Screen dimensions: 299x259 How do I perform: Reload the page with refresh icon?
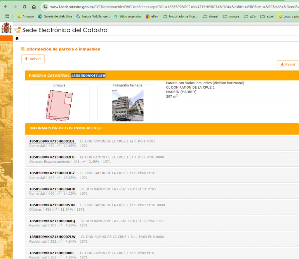tap(25, 7)
